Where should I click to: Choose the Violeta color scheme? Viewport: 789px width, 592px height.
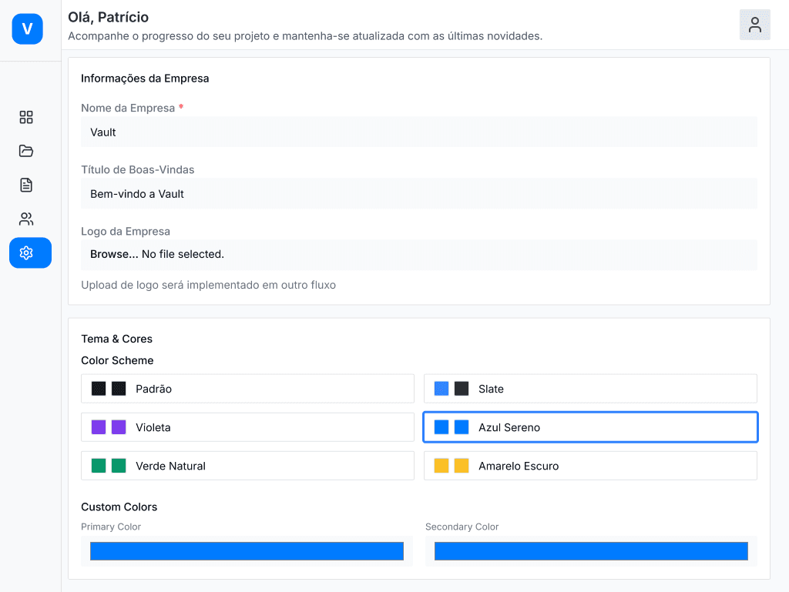[247, 427]
